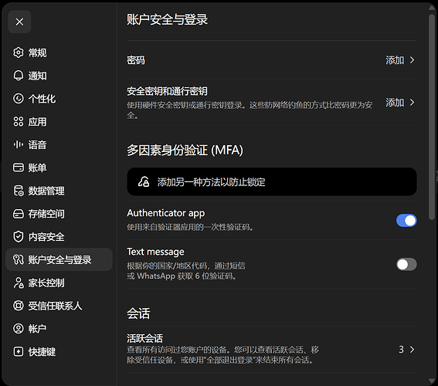Open 数据管理 in the sidebar

(x=59, y=191)
